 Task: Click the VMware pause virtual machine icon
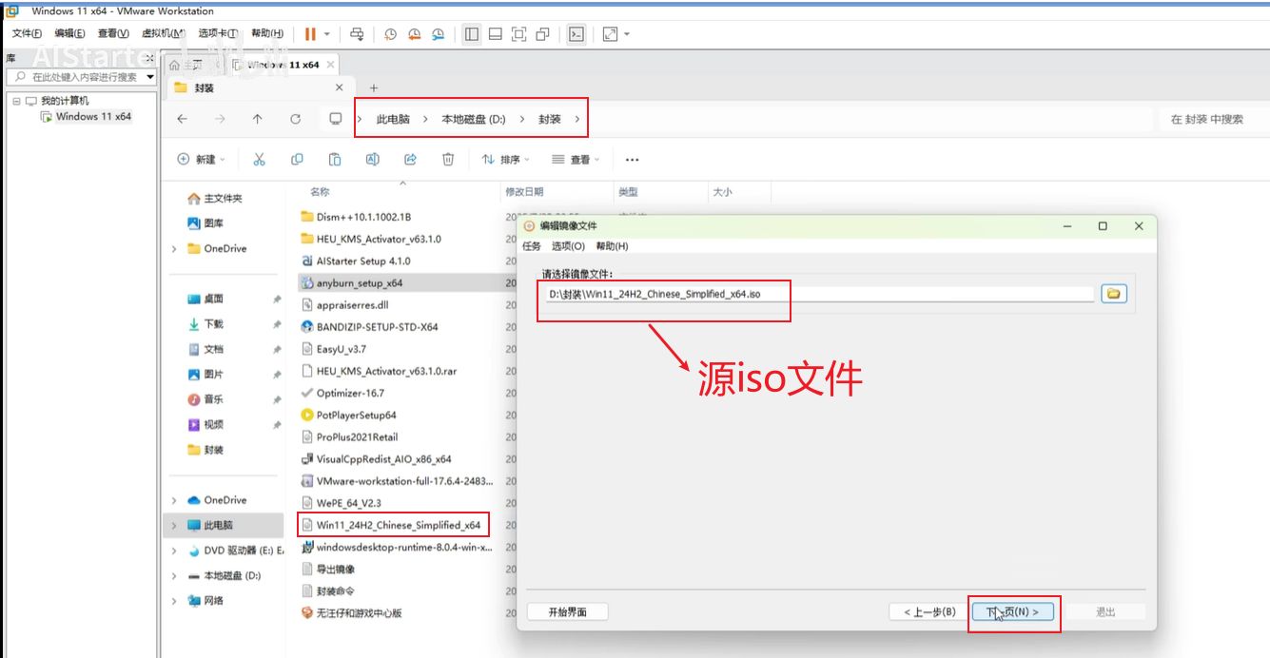coord(310,34)
